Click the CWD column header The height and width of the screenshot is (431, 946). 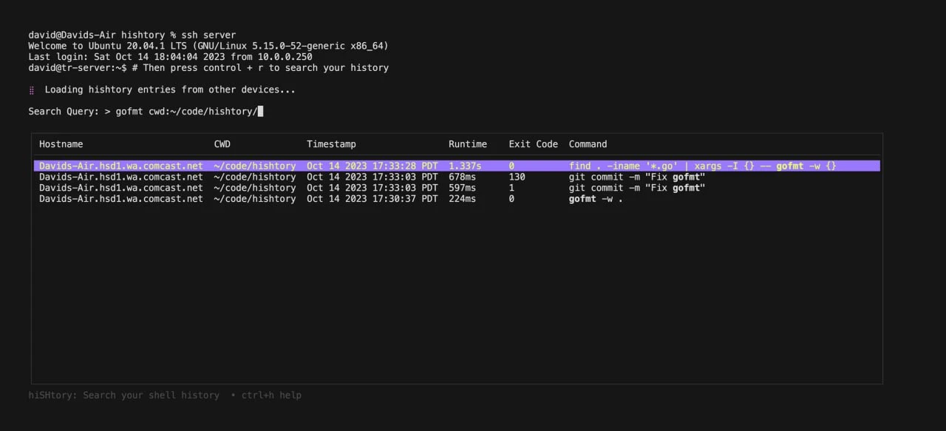point(222,144)
